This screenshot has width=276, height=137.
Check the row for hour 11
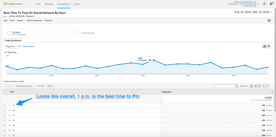click(x=4, y=115)
